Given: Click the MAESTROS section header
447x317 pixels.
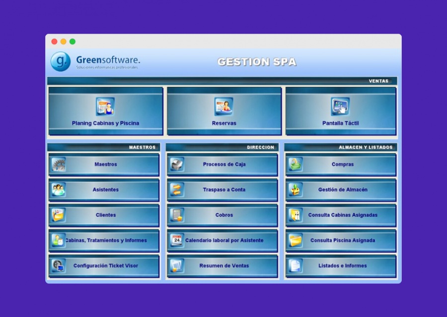Looking at the screenshot, I should coord(104,147).
